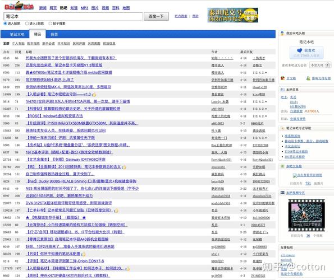The height and width of the screenshot is (280, 334).
Task: Open thread 【评测】笔记本简易评测第二弹-Origin EON17-S
Action: coord(65,261)
